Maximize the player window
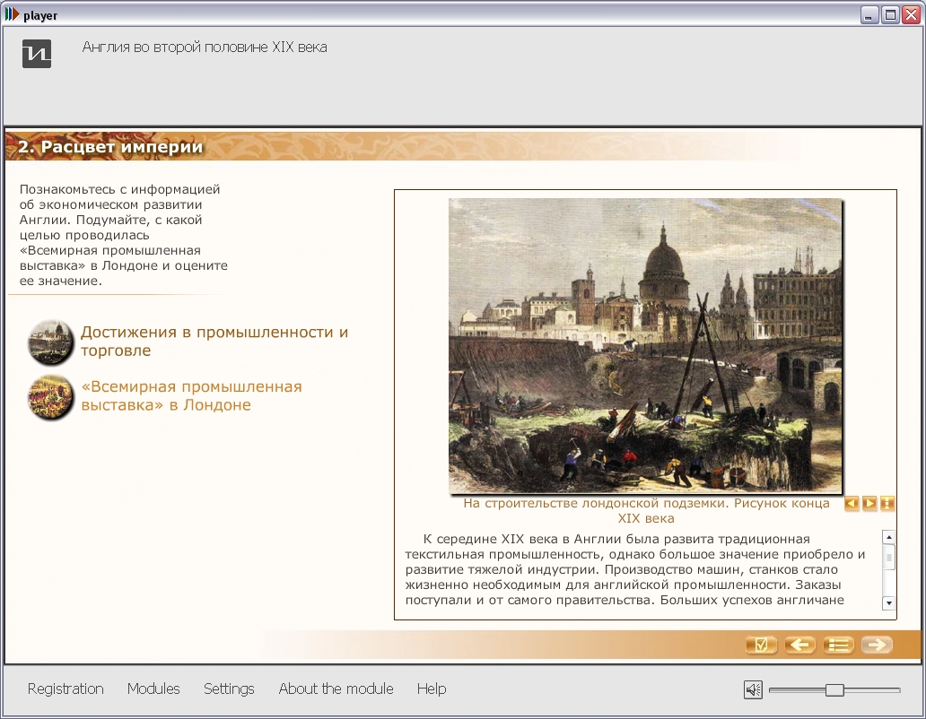926x719 pixels. [x=890, y=14]
